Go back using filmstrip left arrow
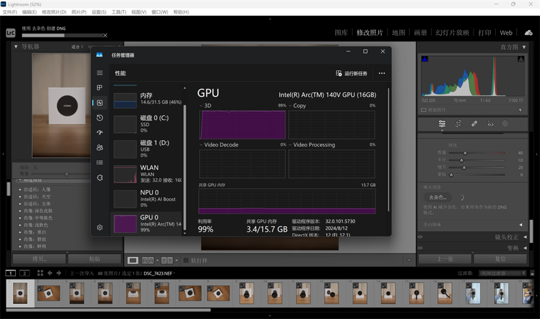Viewport: 540px width, 319px height. [50, 273]
